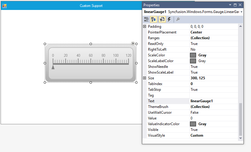The height and width of the screenshot is (152, 251).
Task: Click the ReadOnly True value
Action: pyautogui.click(x=194, y=44)
